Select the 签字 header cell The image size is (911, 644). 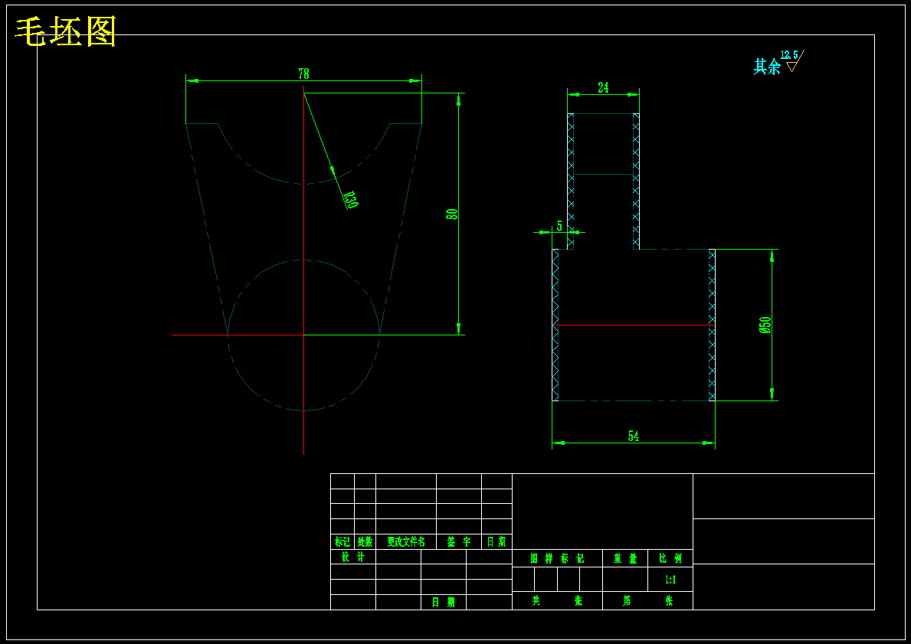[x=458, y=542]
